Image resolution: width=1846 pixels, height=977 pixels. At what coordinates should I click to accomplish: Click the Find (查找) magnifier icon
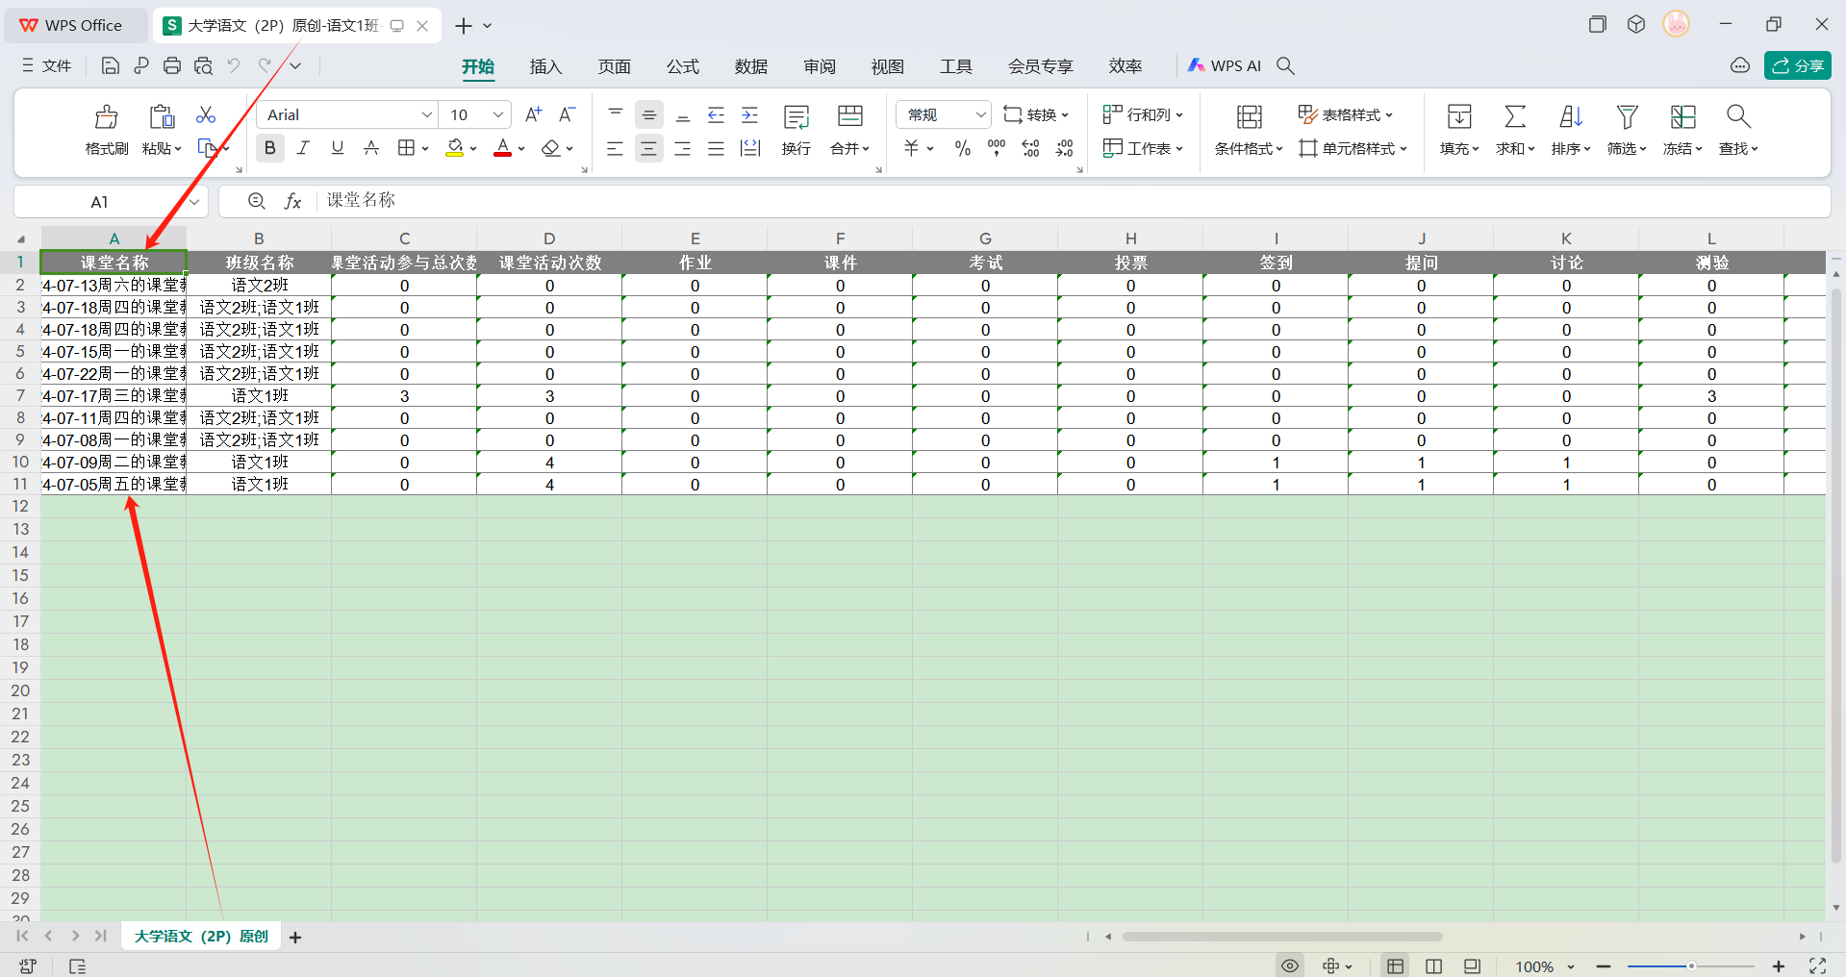pos(1737,117)
